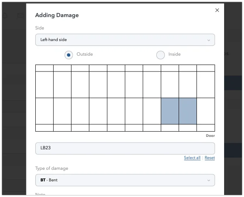Deselect the right highlighted blue grid cell
This screenshot has width=244, height=197.
(188, 111)
